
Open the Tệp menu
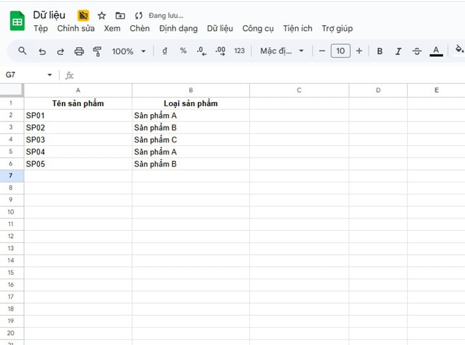point(41,29)
